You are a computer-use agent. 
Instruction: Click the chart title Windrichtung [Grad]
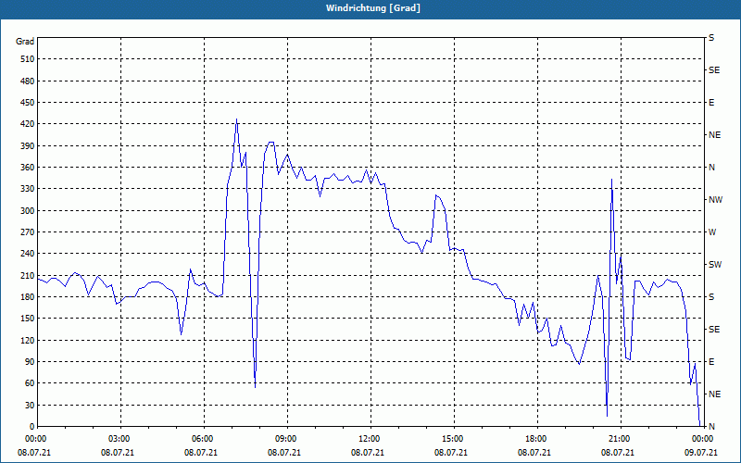[373, 8]
